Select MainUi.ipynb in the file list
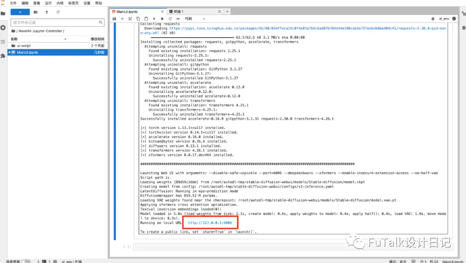 tap(57, 52)
